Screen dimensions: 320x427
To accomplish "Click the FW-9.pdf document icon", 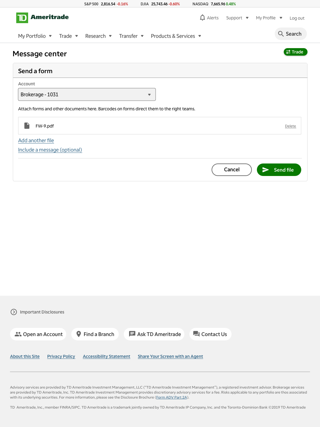I will (27, 126).
